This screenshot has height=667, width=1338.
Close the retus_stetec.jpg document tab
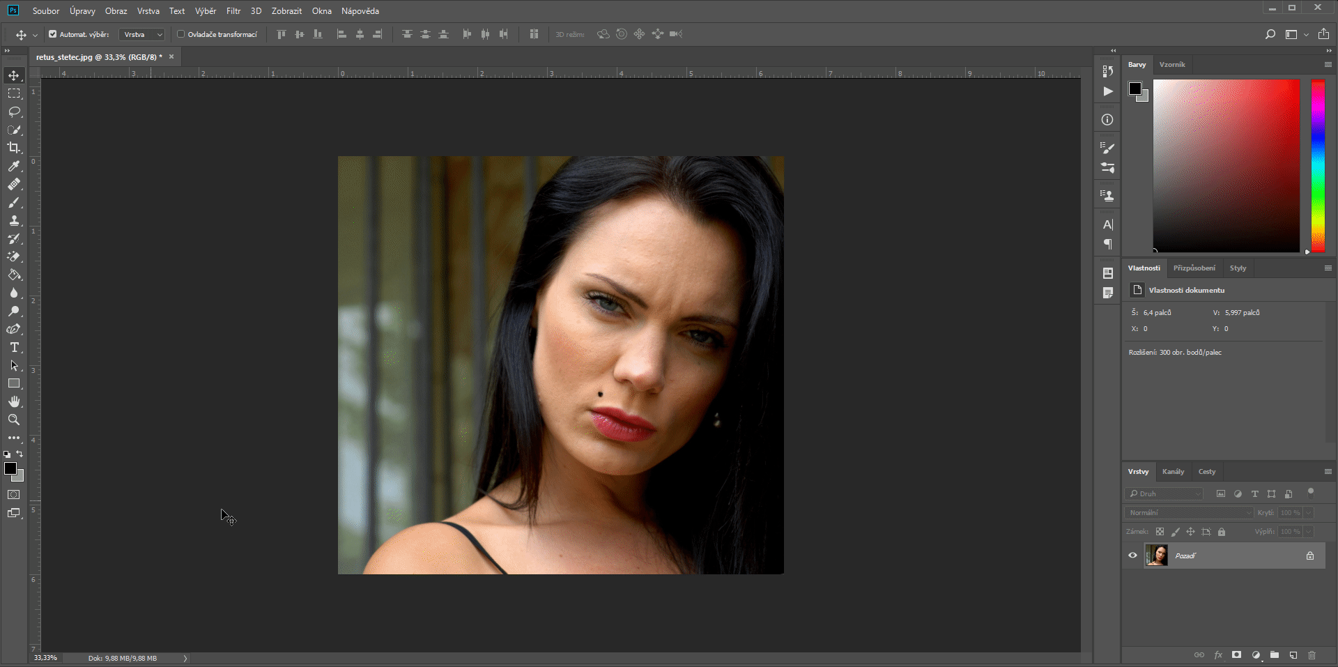pos(171,57)
